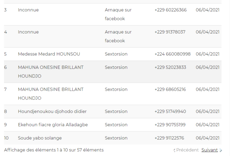Click the "Affichage des éléments" status text
This screenshot has height=156, width=230.
coord(54,150)
